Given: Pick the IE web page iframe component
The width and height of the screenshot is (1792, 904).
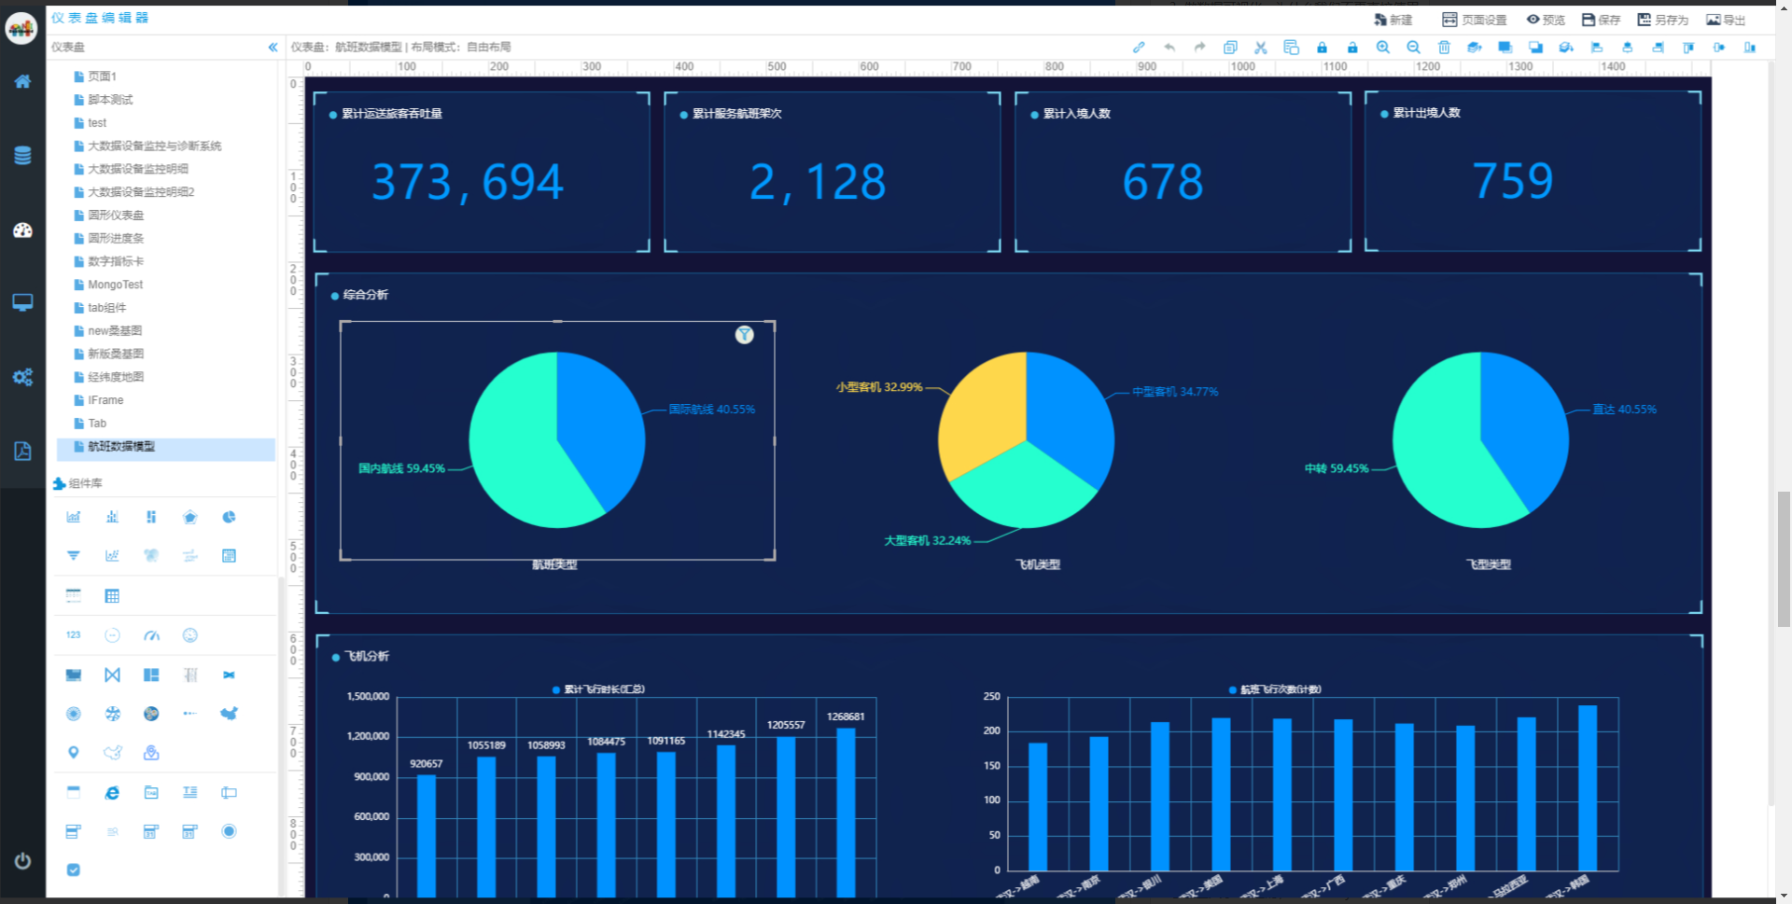Looking at the screenshot, I should [x=112, y=793].
